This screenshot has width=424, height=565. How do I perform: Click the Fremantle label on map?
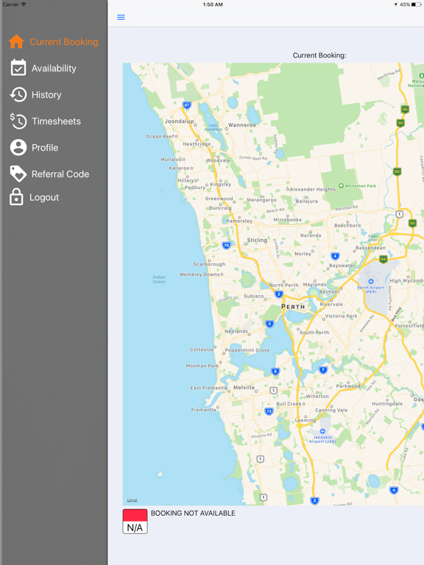204,410
